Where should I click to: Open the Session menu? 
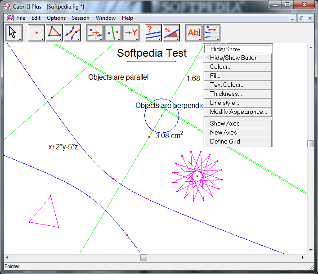pyautogui.click(x=81, y=18)
